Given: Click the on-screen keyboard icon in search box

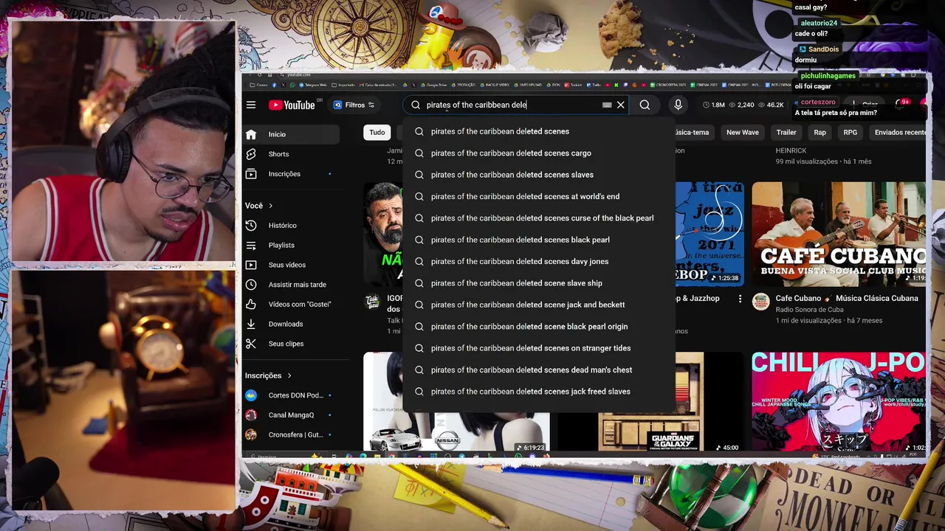Looking at the screenshot, I should tap(607, 105).
